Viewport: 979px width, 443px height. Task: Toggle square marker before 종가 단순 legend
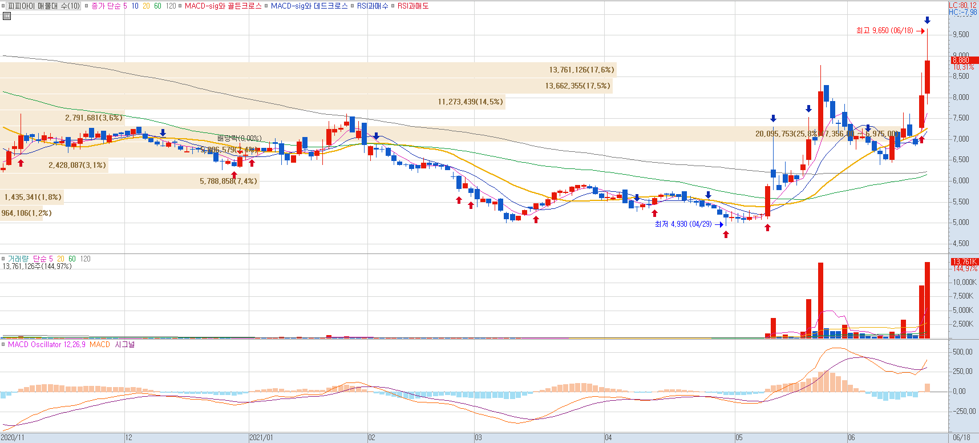coord(87,6)
